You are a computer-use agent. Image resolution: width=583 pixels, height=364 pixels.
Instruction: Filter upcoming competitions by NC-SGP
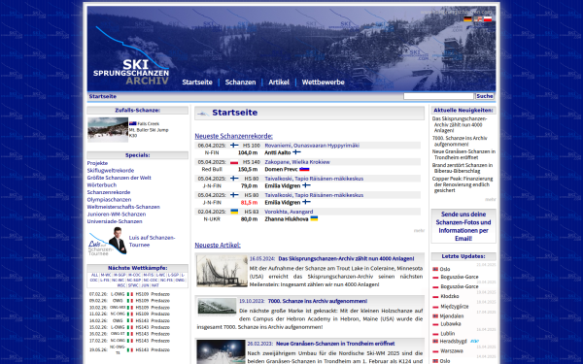coord(134,281)
